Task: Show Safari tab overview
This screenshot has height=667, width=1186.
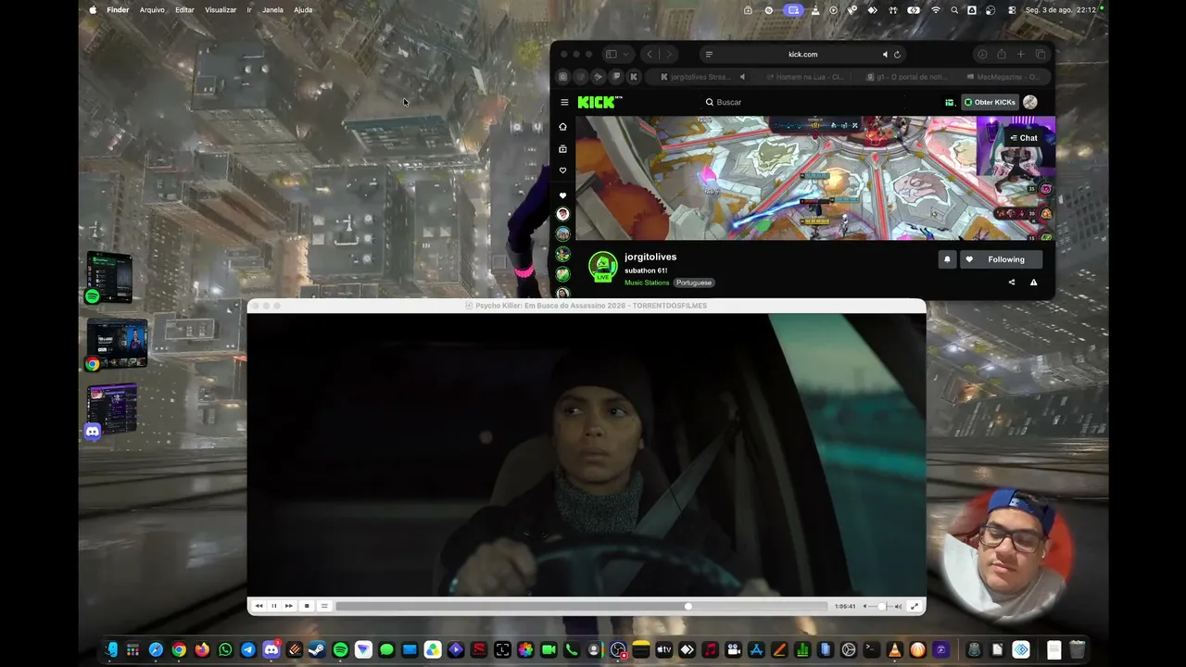Action: coord(1041,55)
